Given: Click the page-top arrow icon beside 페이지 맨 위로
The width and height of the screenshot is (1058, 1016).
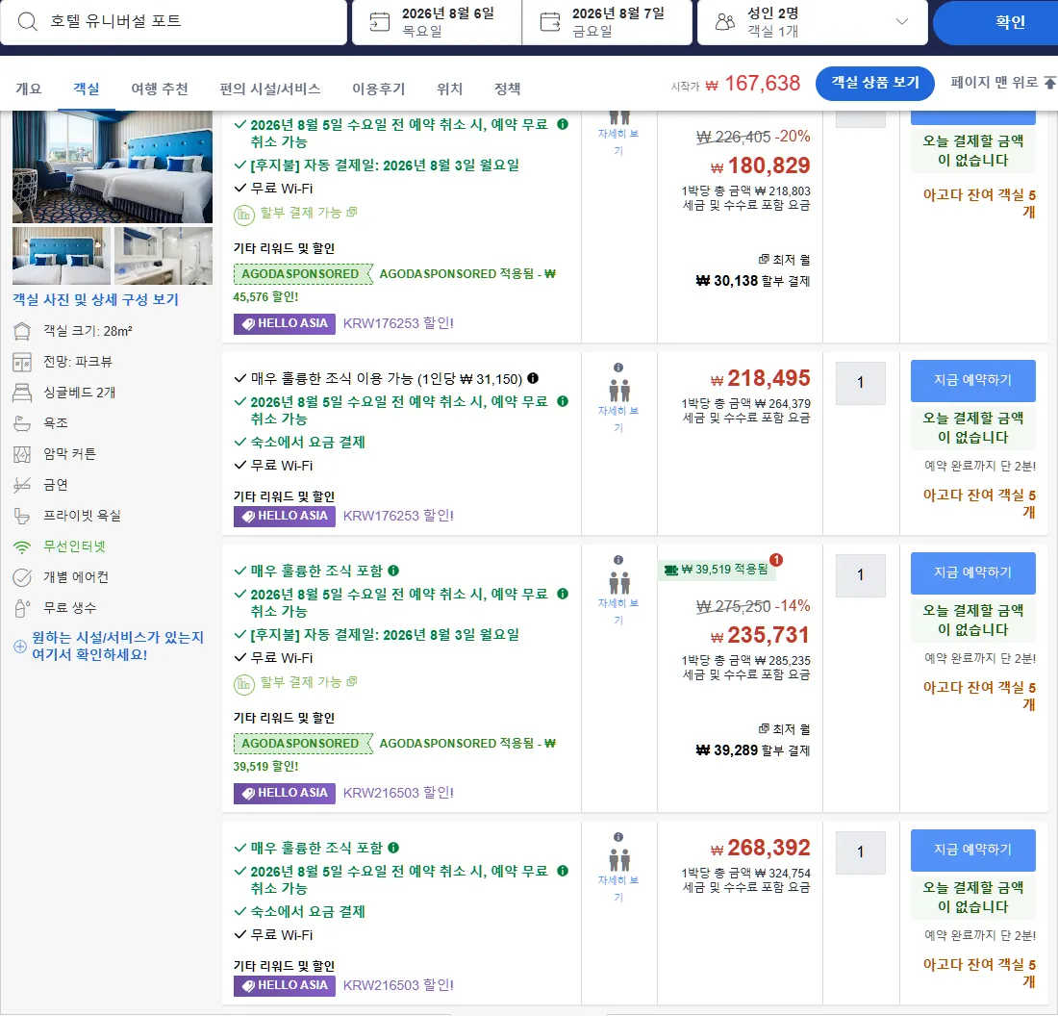Looking at the screenshot, I should pos(1050,83).
